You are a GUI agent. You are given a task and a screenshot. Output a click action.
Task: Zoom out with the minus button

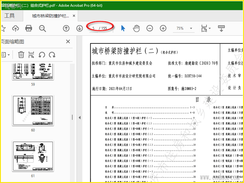(150, 28)
